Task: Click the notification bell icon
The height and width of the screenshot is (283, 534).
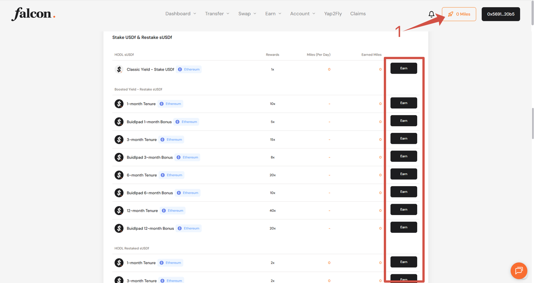Action: [431, 14]
